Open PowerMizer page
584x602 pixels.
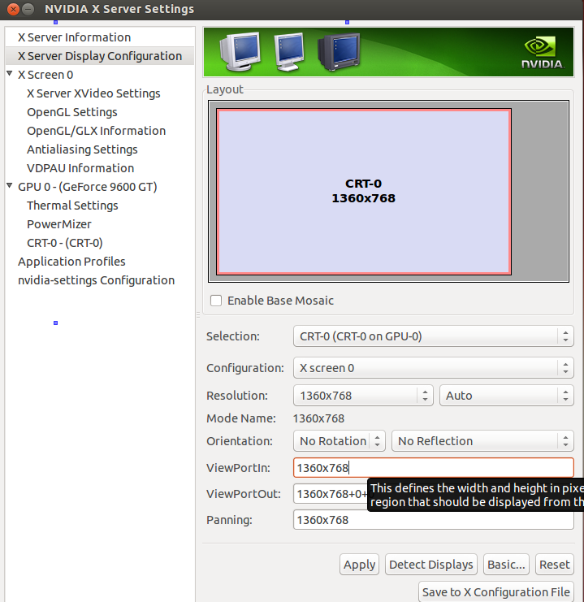coord(59,224)
